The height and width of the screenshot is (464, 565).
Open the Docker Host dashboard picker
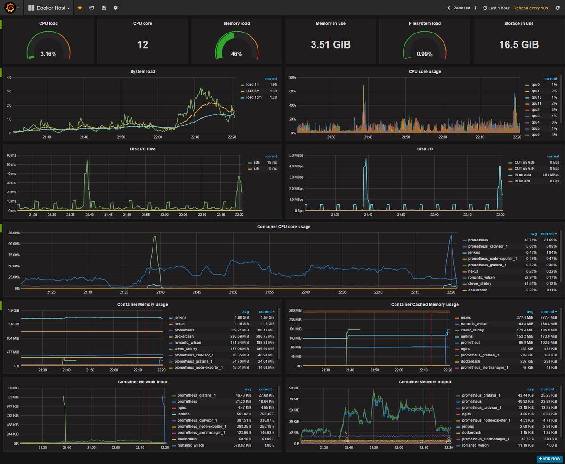(49, 8)
